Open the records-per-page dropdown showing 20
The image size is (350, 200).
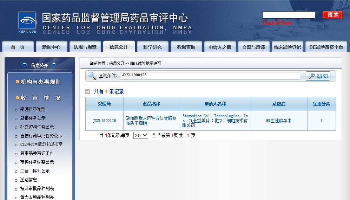point(141,135)
